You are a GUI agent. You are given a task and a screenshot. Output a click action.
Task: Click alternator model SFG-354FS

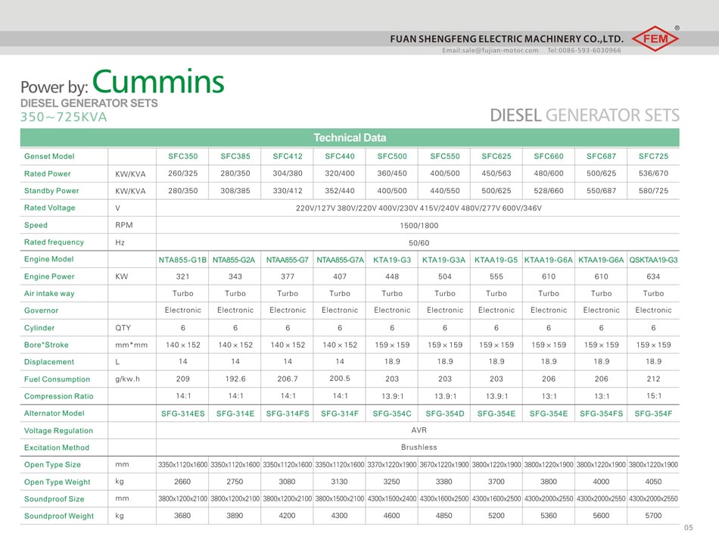[601, 413]
